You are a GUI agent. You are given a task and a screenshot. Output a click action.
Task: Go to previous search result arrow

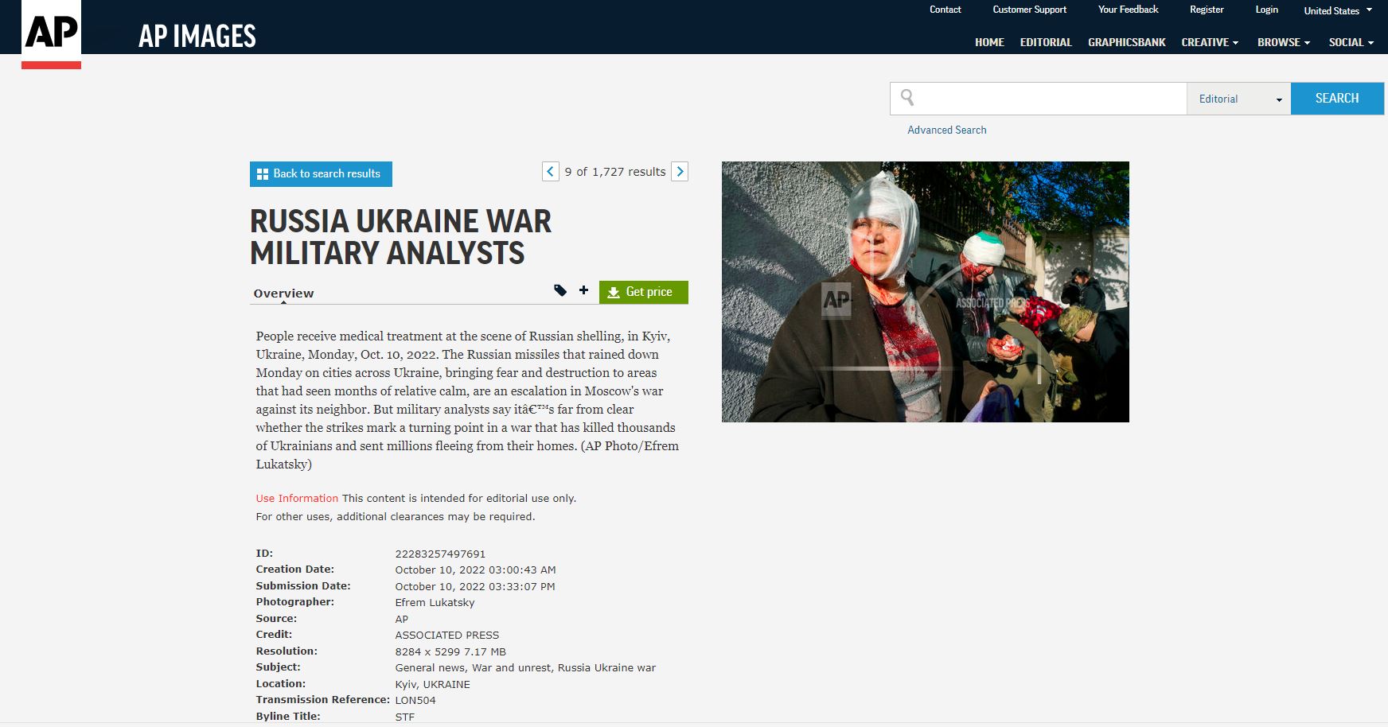click(x=550, y=172)
